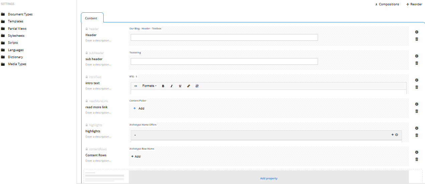The image size is (425, 184).
Task: Open settings gear for sub header property
Action: point(417,56)
